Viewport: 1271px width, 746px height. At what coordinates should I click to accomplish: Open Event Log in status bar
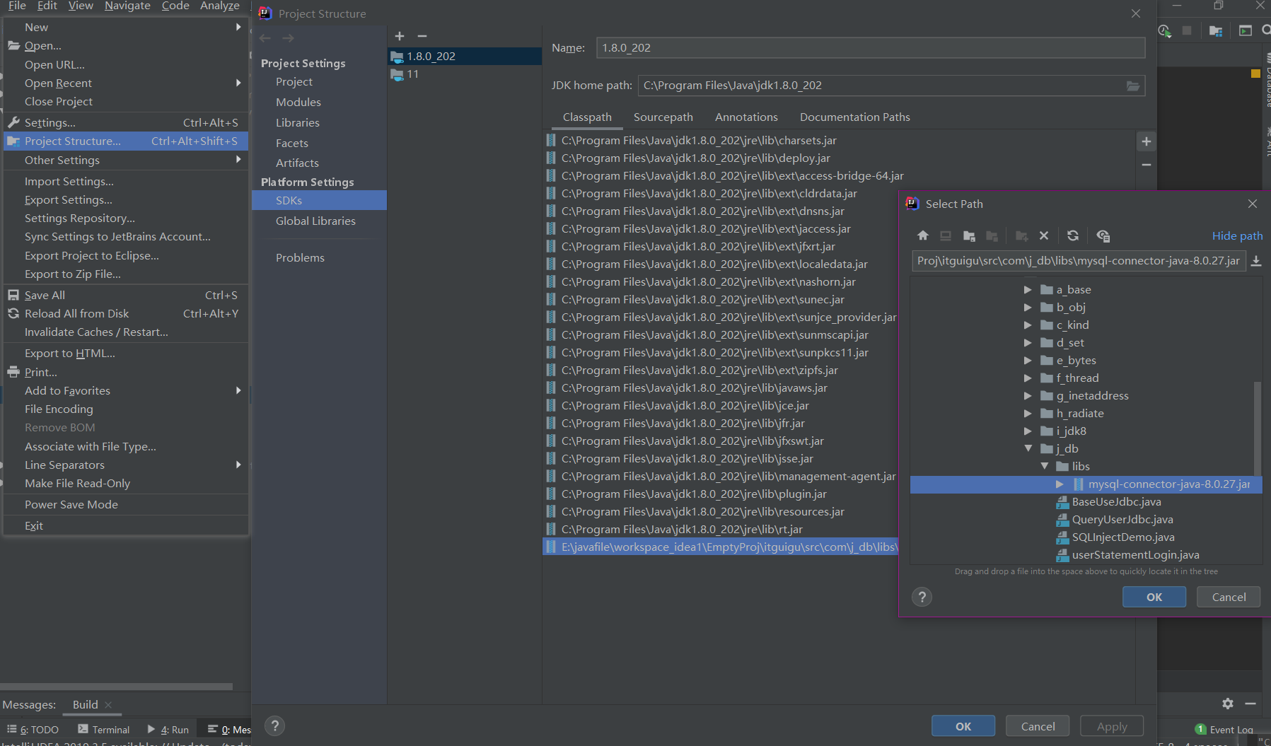(1224, 730)
